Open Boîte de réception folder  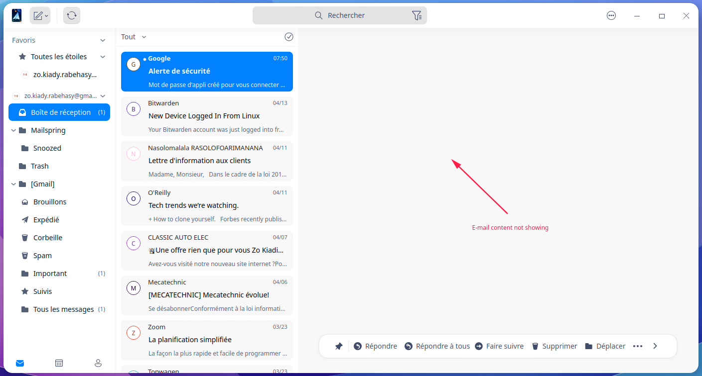(x=59, y=112)
